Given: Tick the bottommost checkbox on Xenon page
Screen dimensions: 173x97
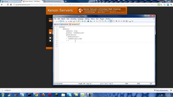Looking at the screenshot, I should coord(50,41).
